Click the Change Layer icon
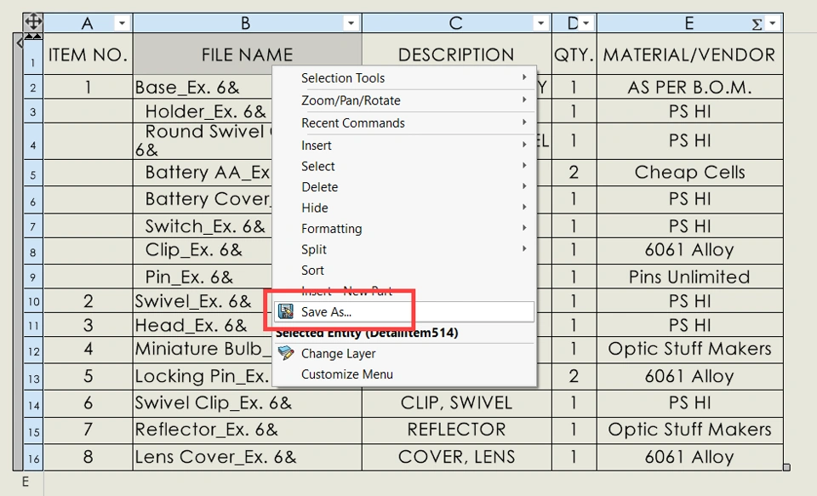This screenshot has width=817, height=496. pyautogui.click(x=286, y=353)
